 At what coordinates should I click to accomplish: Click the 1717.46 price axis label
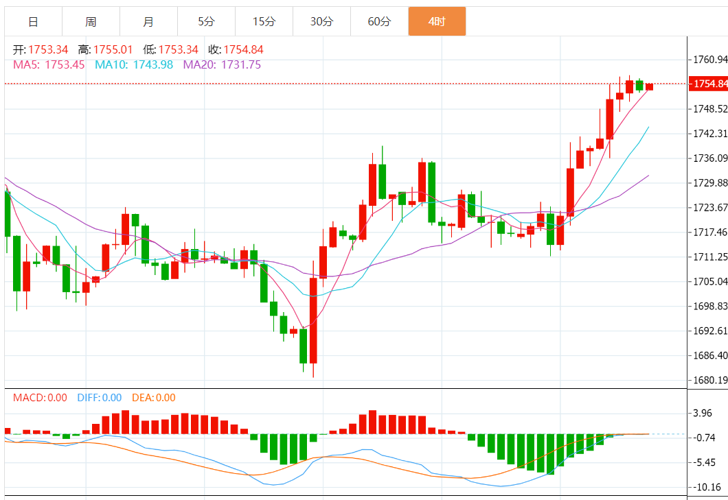pyautogui.click(x=710, y=232)
